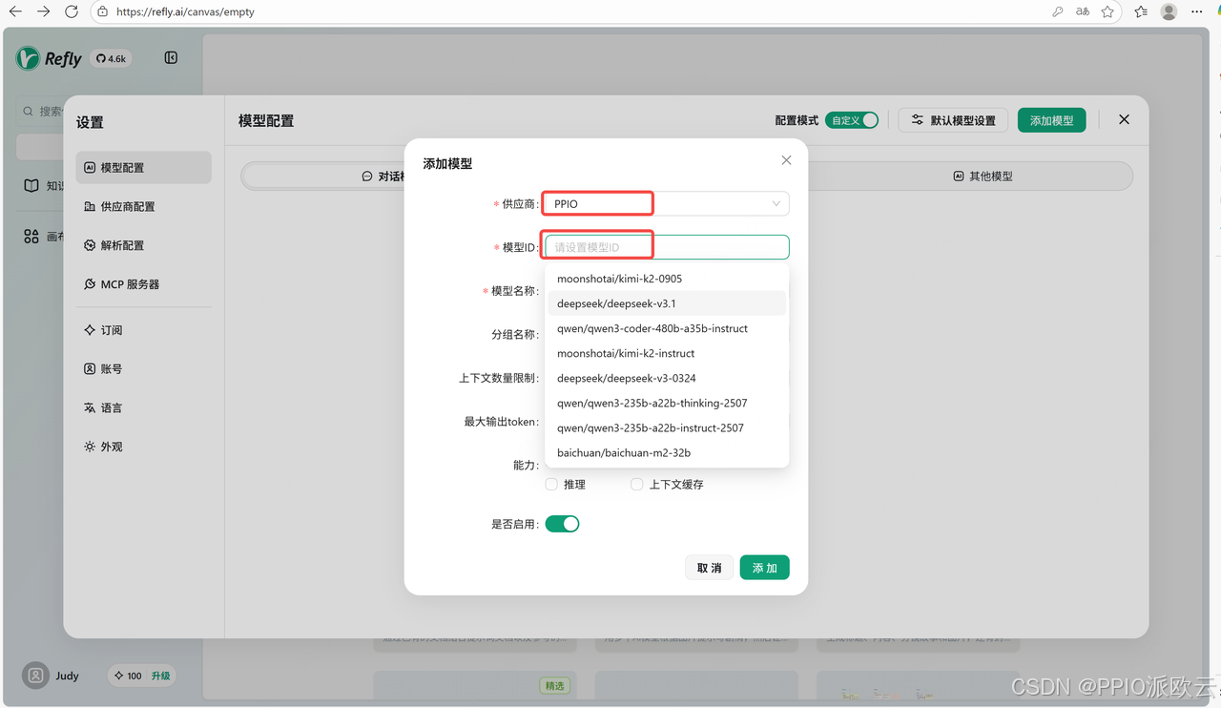Viewport: 1221px width, 708px height.
Task: Select baichuan/baichuan-m2-32b option
Action: [x=667, y=452]
